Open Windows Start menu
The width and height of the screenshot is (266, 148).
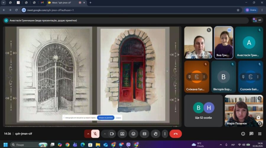(x=5, y=145)
